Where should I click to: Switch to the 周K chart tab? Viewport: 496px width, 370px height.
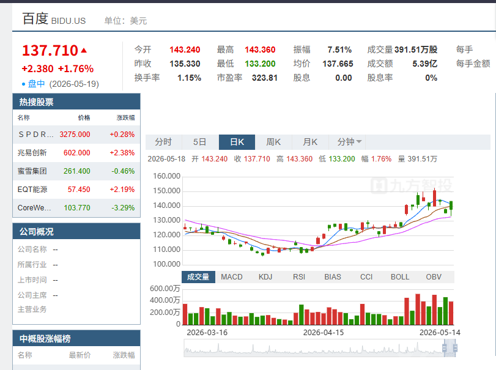(x=273, y=142)
